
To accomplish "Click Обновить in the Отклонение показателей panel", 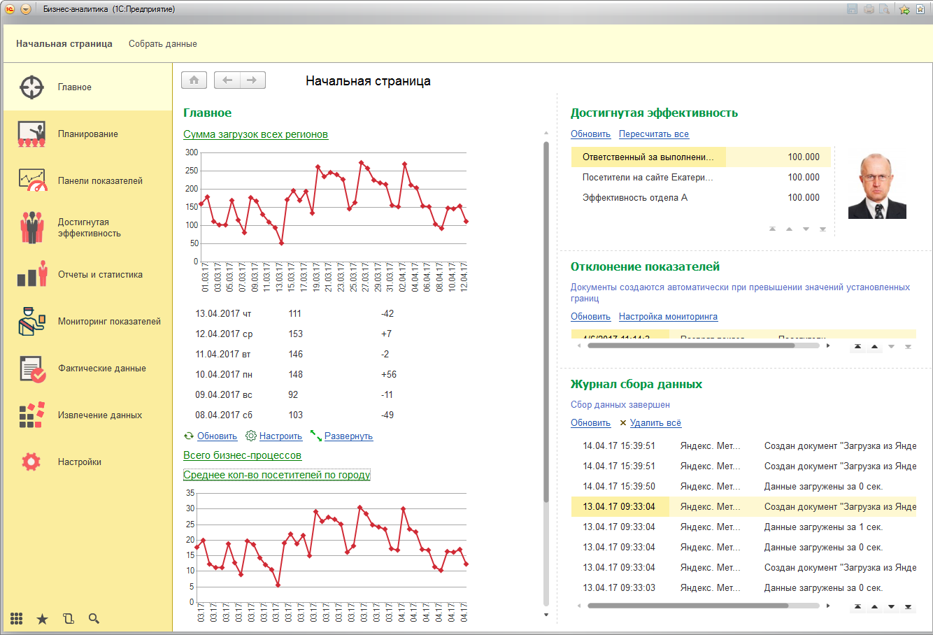I will point(590,317).
